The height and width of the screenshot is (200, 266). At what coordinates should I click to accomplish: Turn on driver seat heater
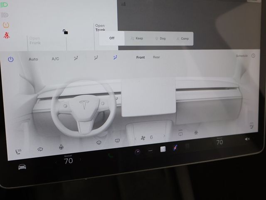click(18, 151)
